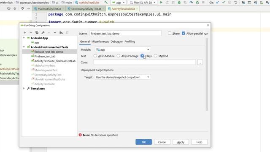270x152 pixels.
Task: Open the deployment Target dropdown
Action: point(123,77)
